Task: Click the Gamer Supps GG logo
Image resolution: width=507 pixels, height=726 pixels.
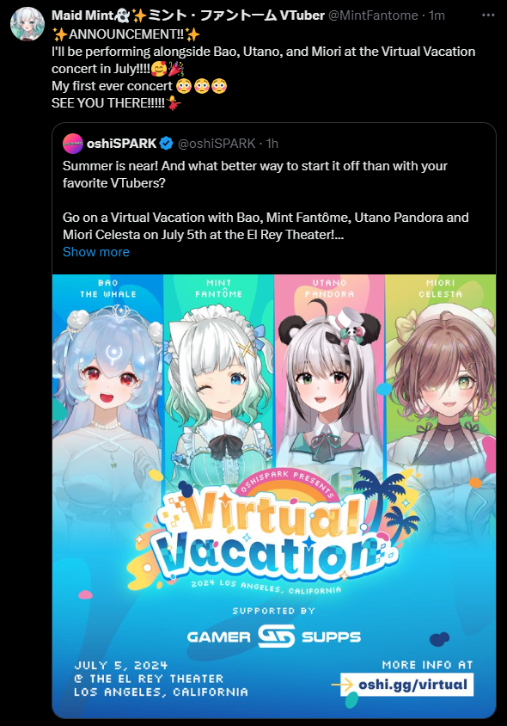Action: point(276,636)
